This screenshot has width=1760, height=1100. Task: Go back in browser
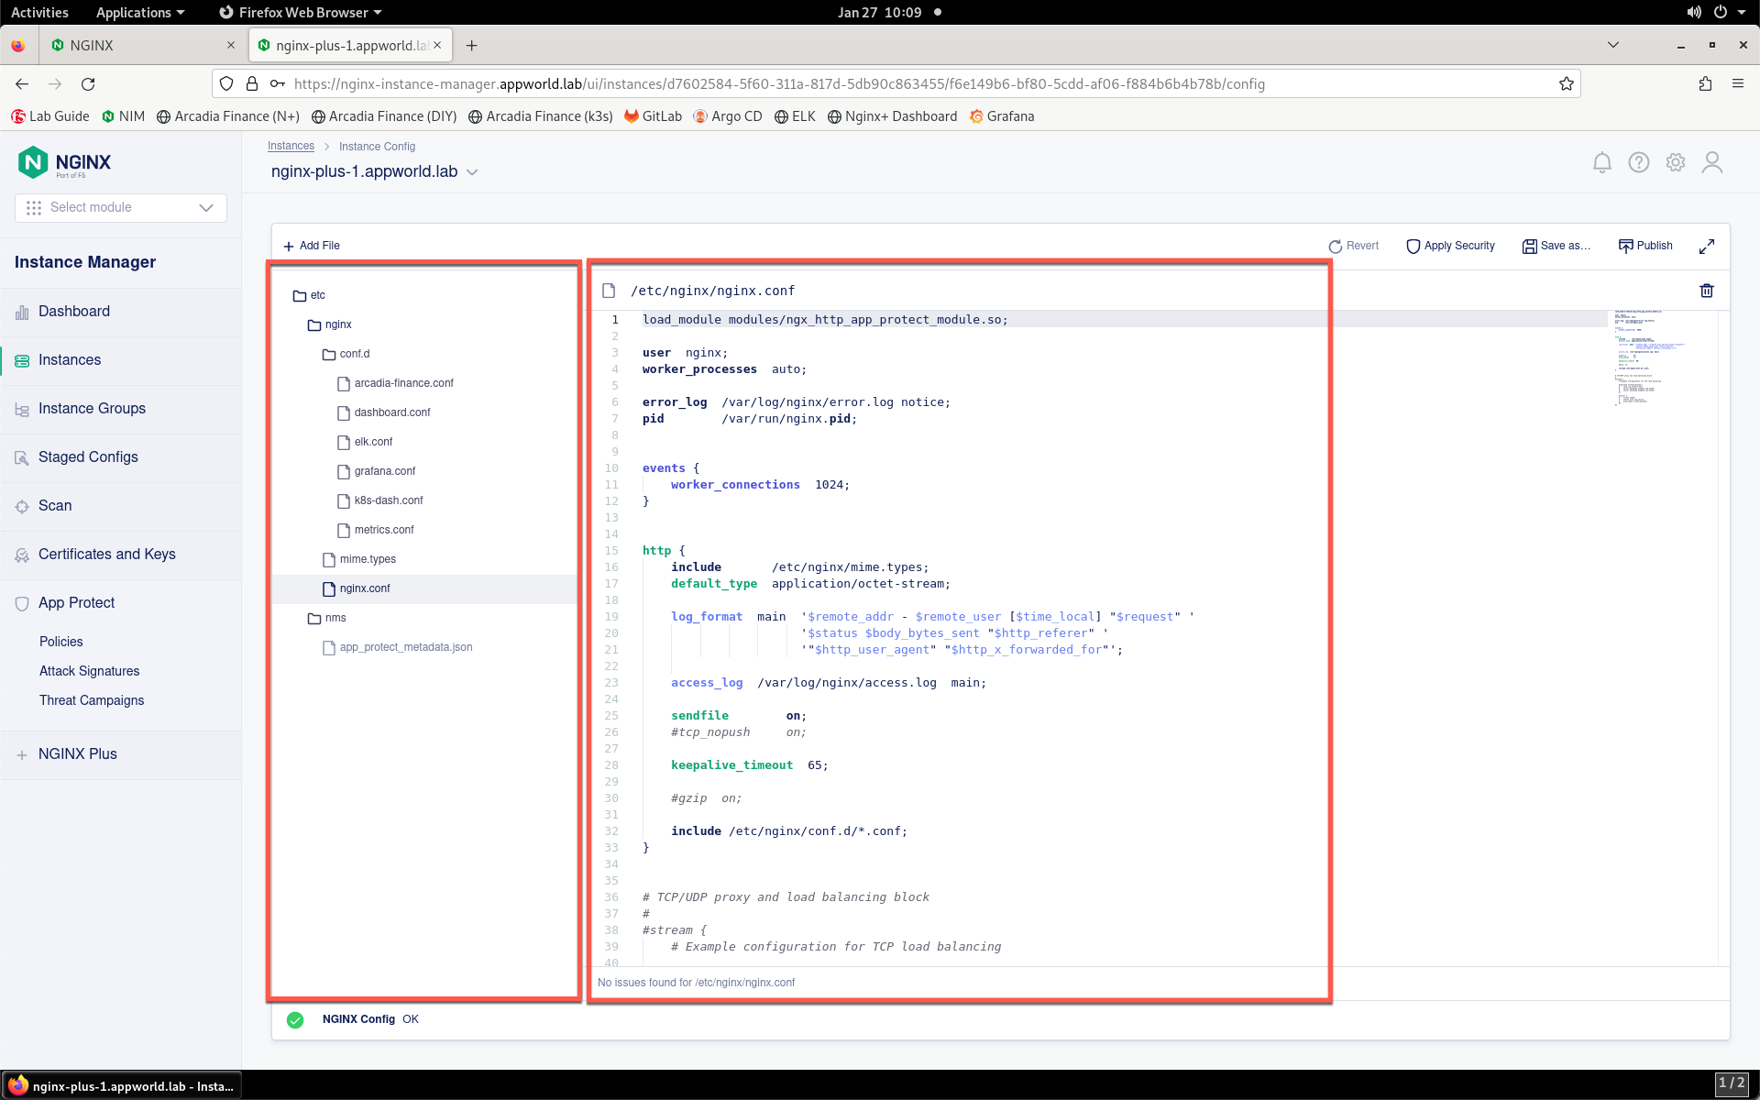click(22, 83)
